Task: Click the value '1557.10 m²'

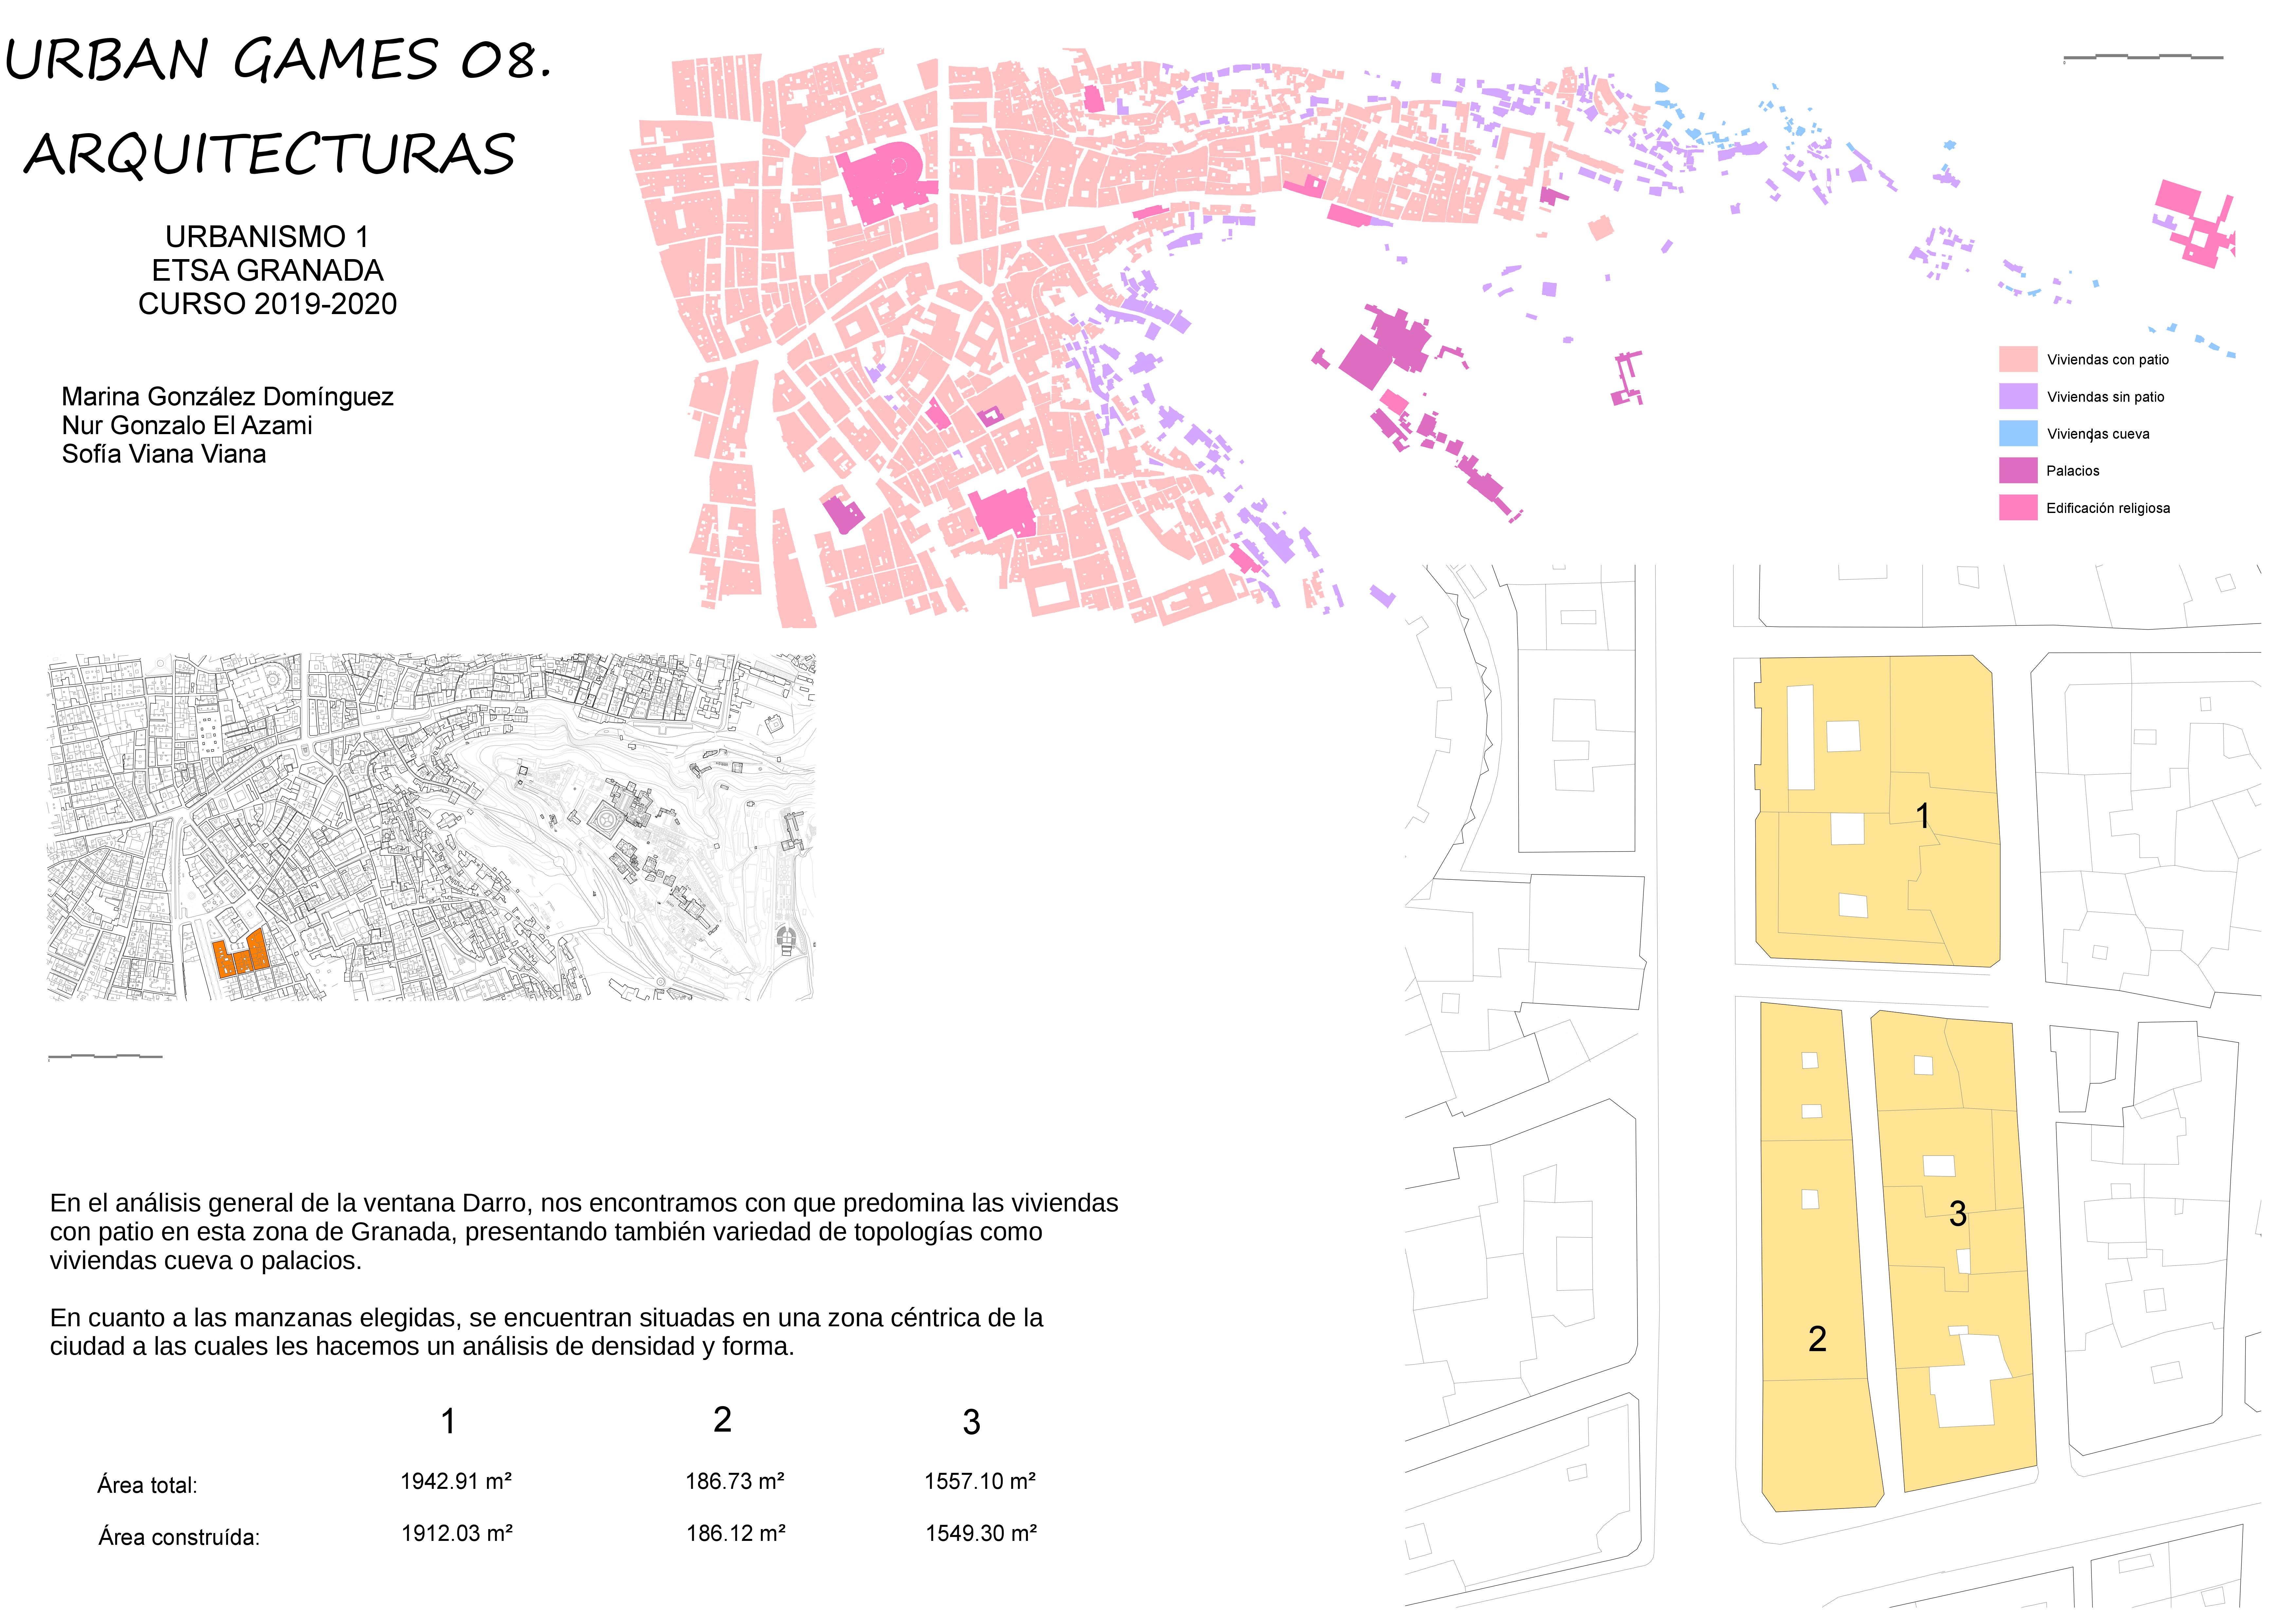Action: click(x=980, y=1482)
